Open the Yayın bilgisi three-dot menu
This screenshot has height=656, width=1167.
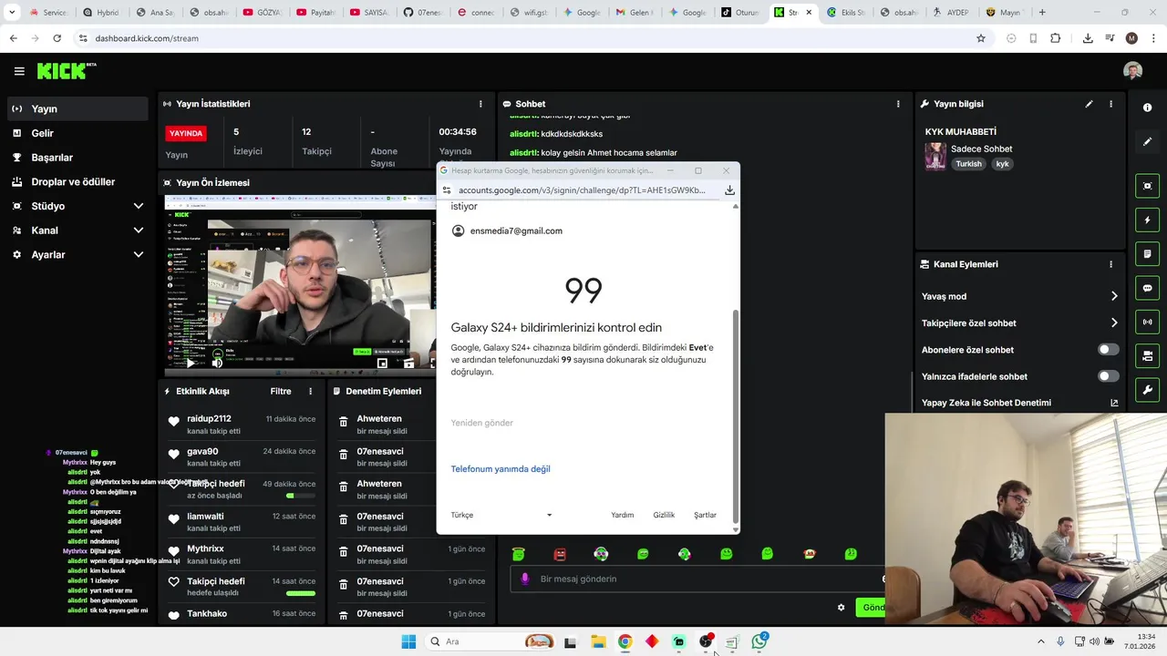tap(1110, 104)
